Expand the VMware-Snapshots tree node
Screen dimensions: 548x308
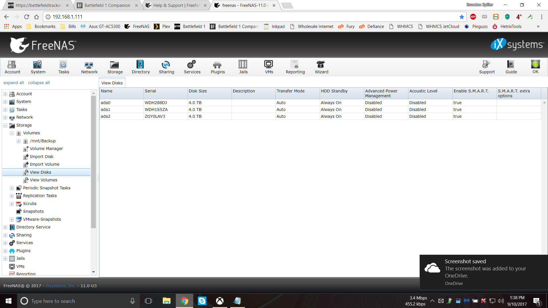[12, 219]
